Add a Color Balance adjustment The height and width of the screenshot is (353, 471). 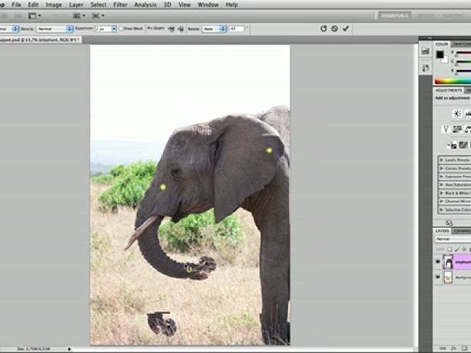coord(468,129)
